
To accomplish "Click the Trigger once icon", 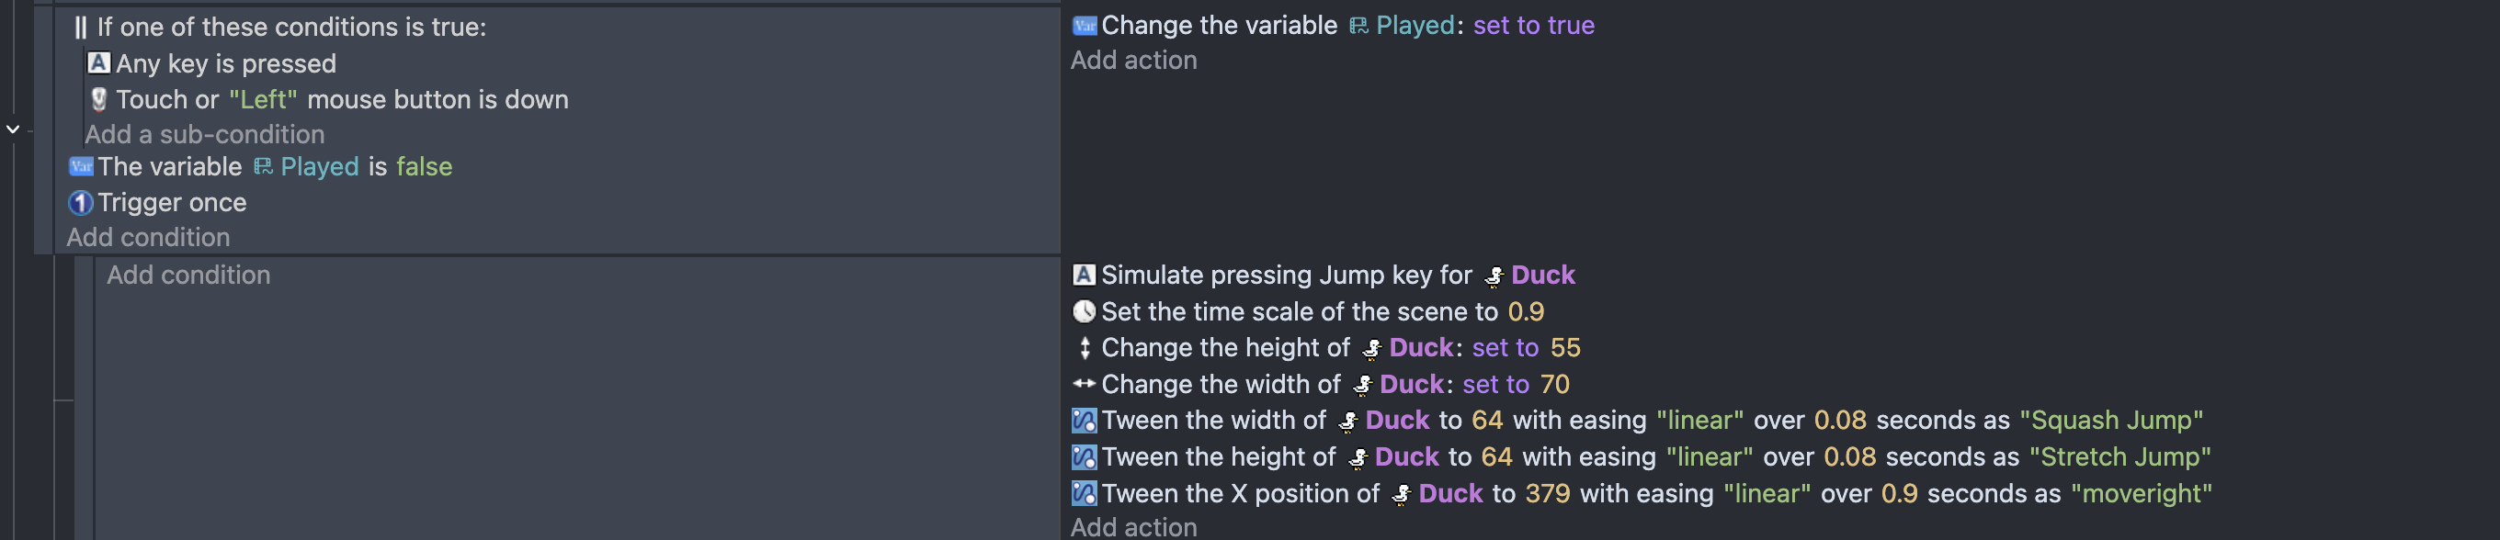I will click(81, 203).
